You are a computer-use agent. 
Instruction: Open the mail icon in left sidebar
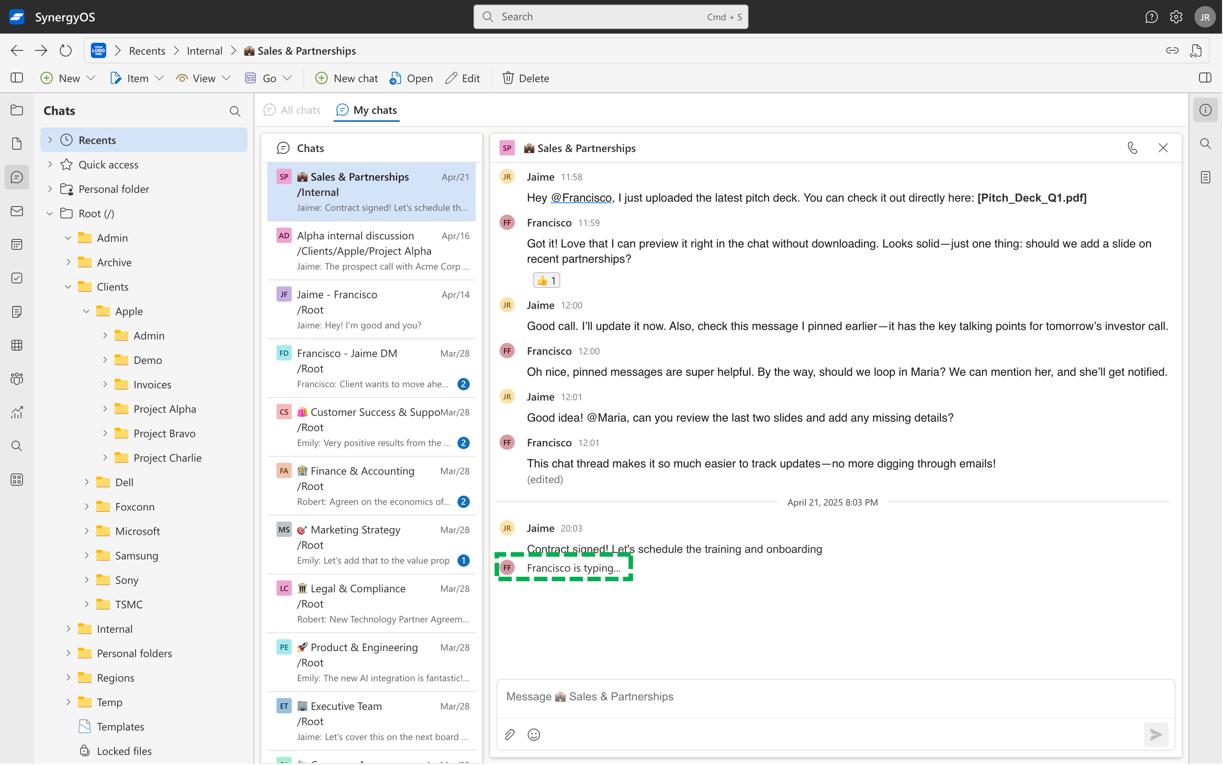click(x=17, y=211)
